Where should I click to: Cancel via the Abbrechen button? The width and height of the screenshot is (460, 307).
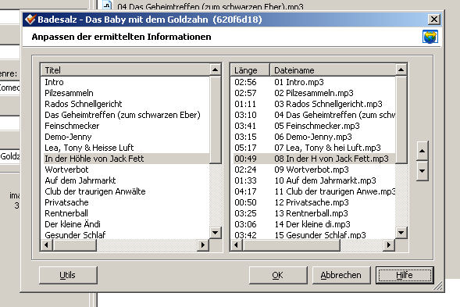341,275
